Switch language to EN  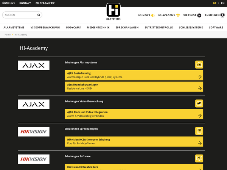point(223,3)
